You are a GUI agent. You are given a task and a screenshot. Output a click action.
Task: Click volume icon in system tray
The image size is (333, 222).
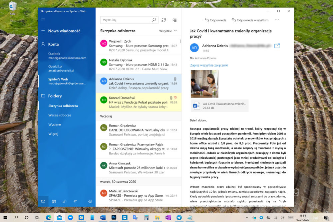tap(282, 218)
